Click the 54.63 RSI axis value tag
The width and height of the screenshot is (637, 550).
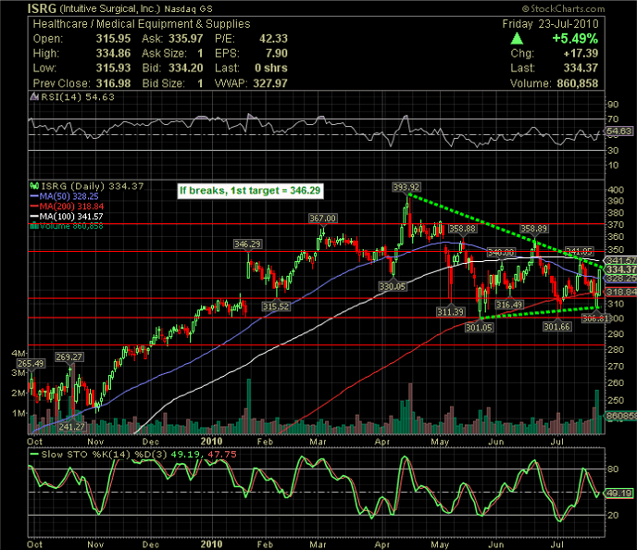(619, 131)
